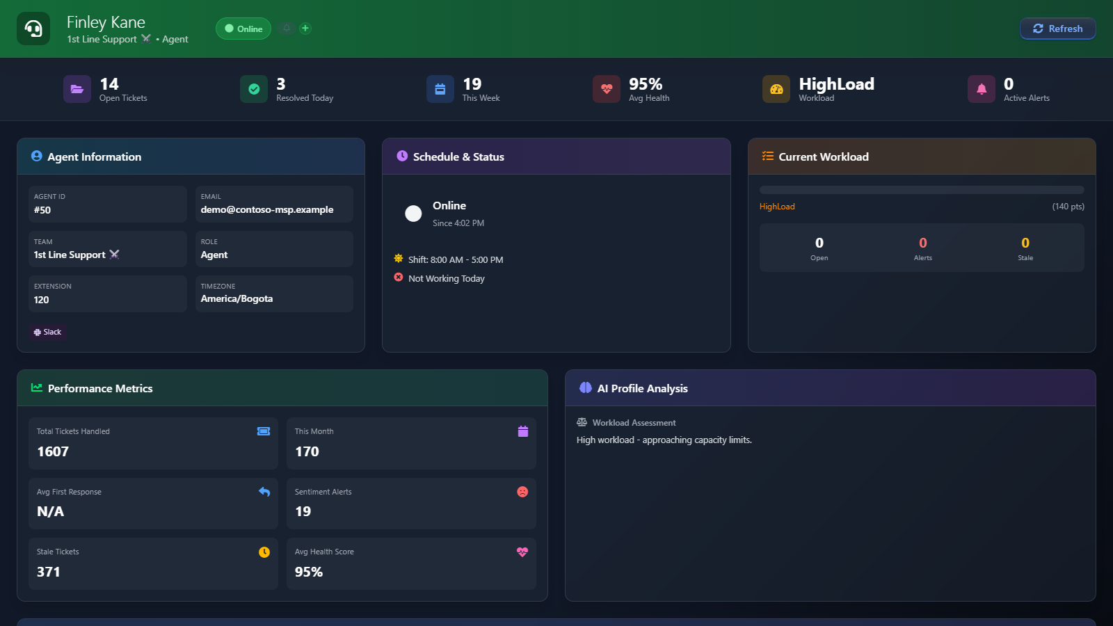Click the Active Alerts bell icon
The width and height of the screenshot is (1113, 626).
pos(982,89)
